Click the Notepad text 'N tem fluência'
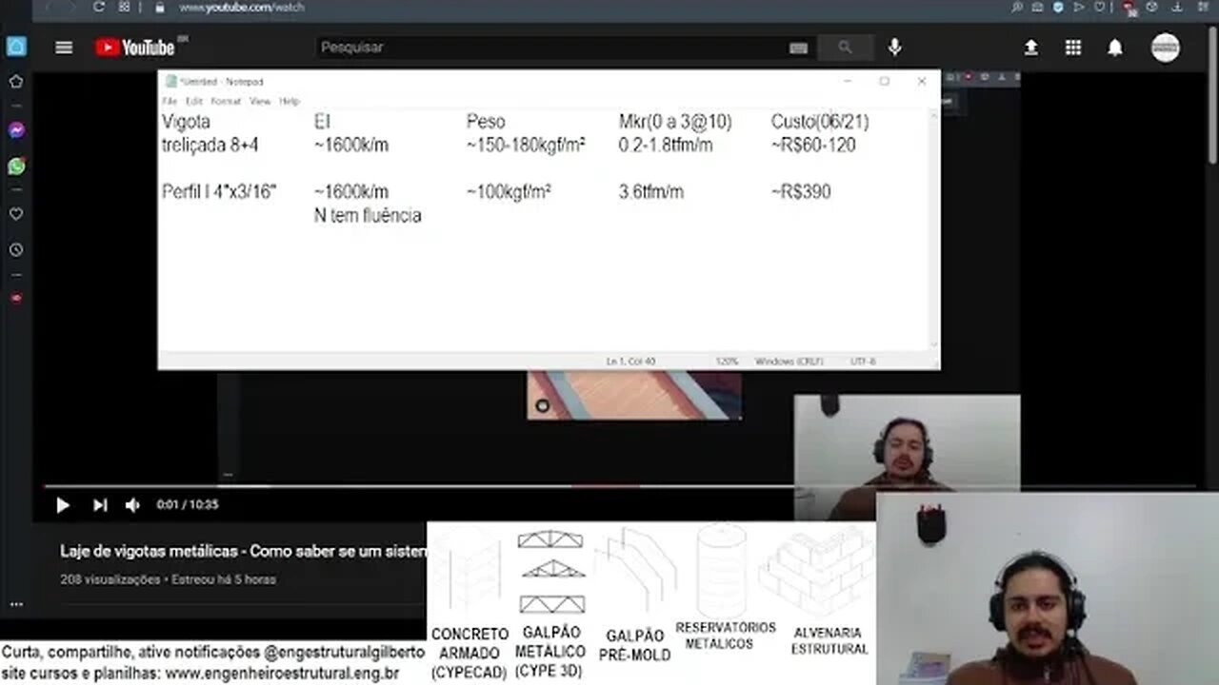This screenshot has height=685, width=1219. (x=368, y=216)
